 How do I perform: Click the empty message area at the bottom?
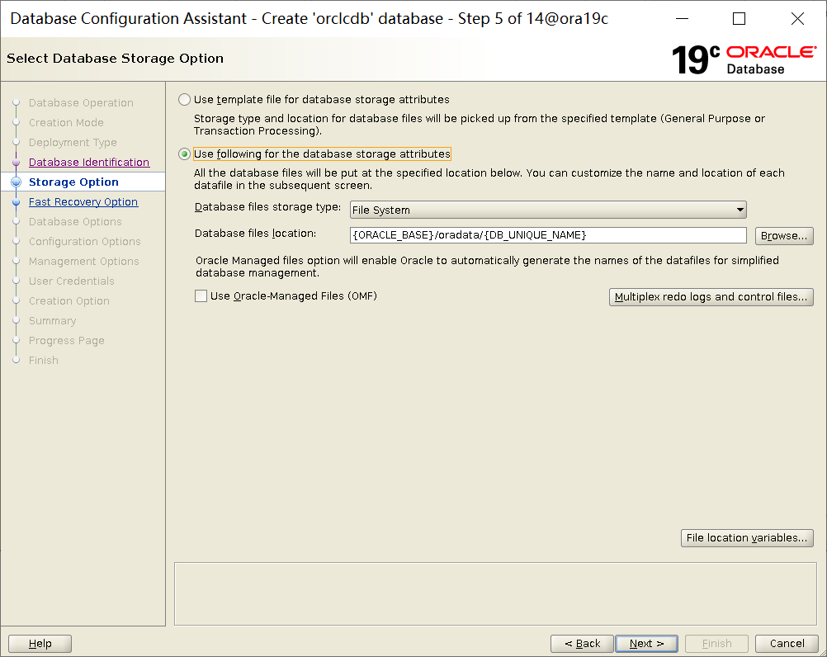(x=495, y=593)
